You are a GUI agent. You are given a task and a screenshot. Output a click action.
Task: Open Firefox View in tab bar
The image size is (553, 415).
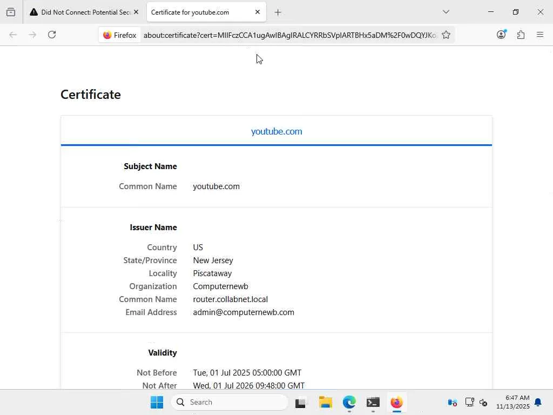tap(11, 12)
